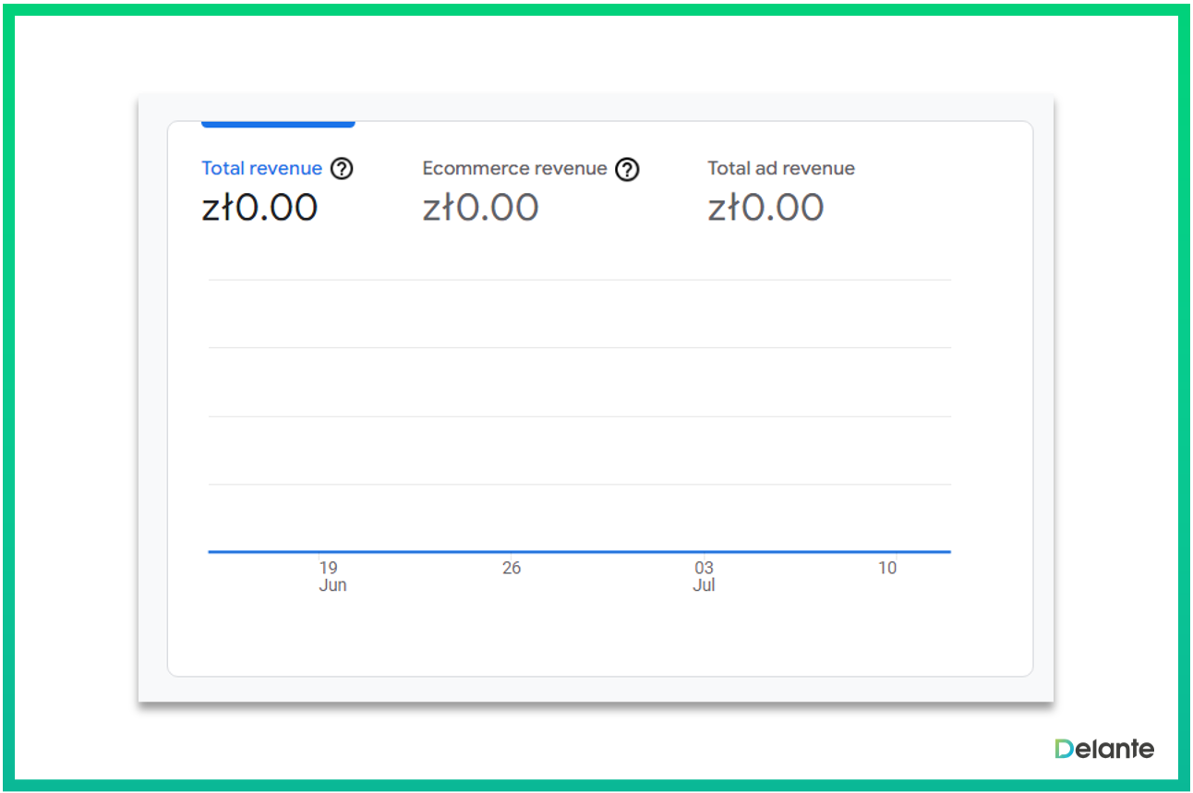1193x793 pixels.
Task: Select the 10 date marker on the chart axis
Action: (887, 568)
